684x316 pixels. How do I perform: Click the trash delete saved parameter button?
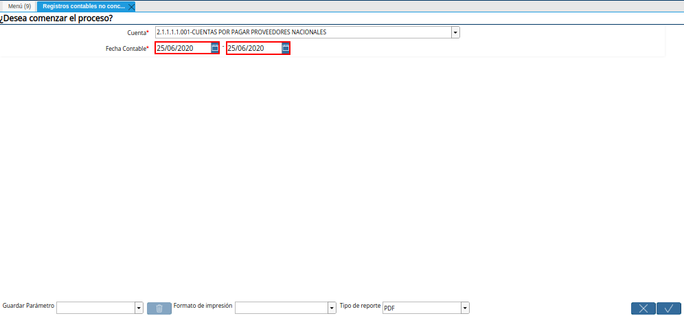[159, 308]
